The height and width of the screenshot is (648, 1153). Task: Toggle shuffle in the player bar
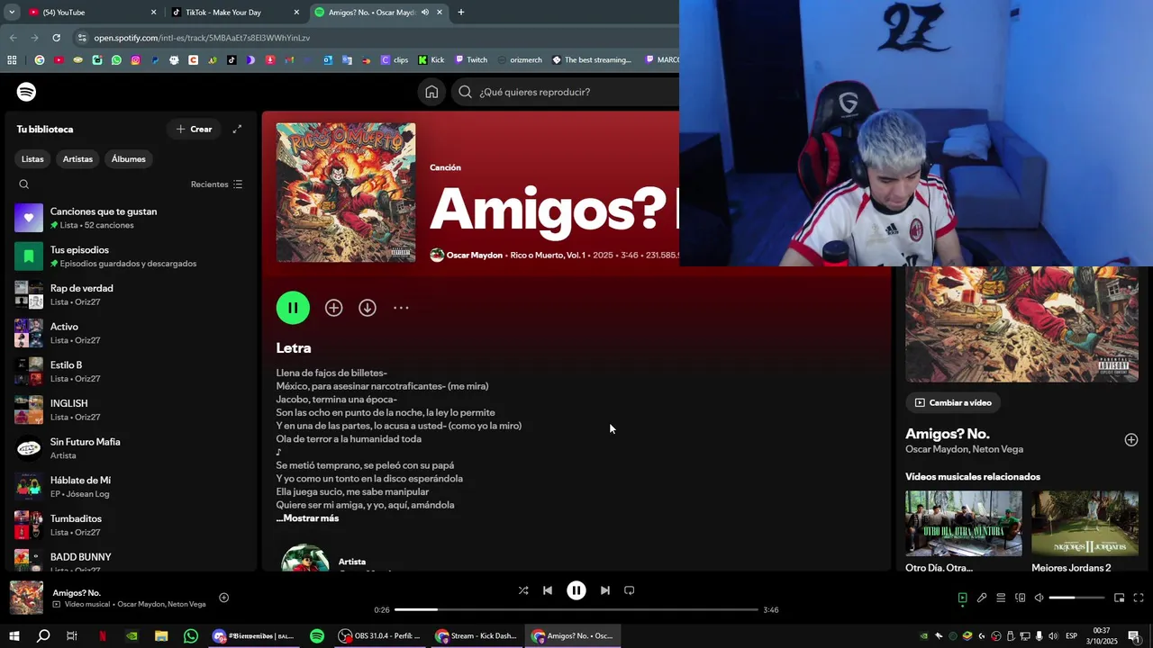523,590
